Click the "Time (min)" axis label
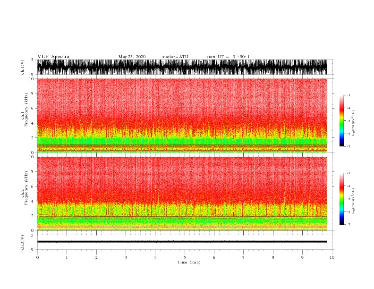The width and height of the screenshot is (374, 289). coord(189,262)
